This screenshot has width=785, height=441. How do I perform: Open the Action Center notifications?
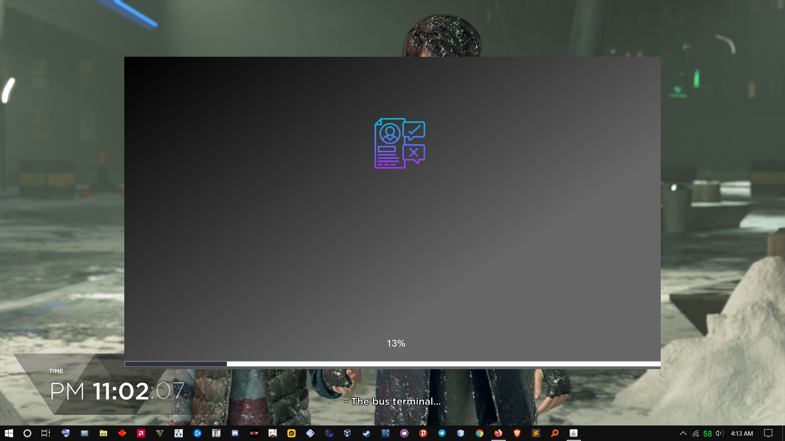click(x=768, y=433)
